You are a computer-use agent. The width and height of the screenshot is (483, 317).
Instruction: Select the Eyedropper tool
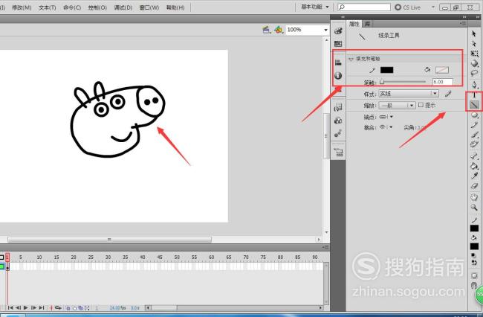474,176
